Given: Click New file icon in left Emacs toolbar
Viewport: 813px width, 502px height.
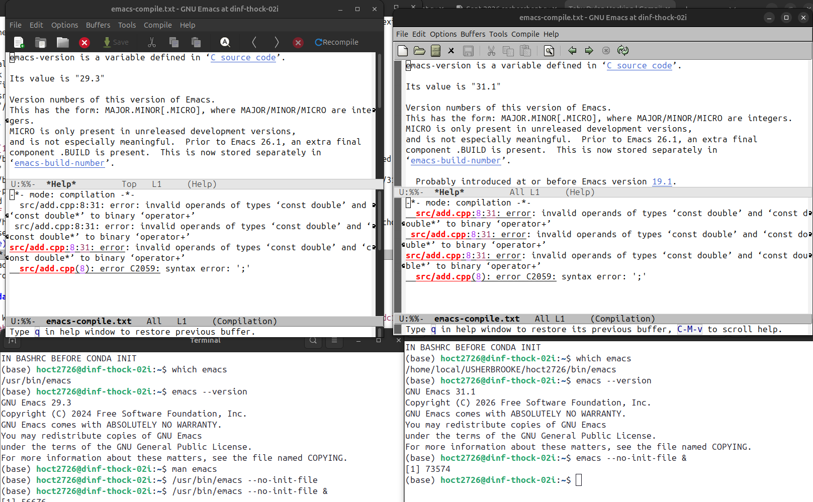Looking at the screenshot, I should click(19, 42).
